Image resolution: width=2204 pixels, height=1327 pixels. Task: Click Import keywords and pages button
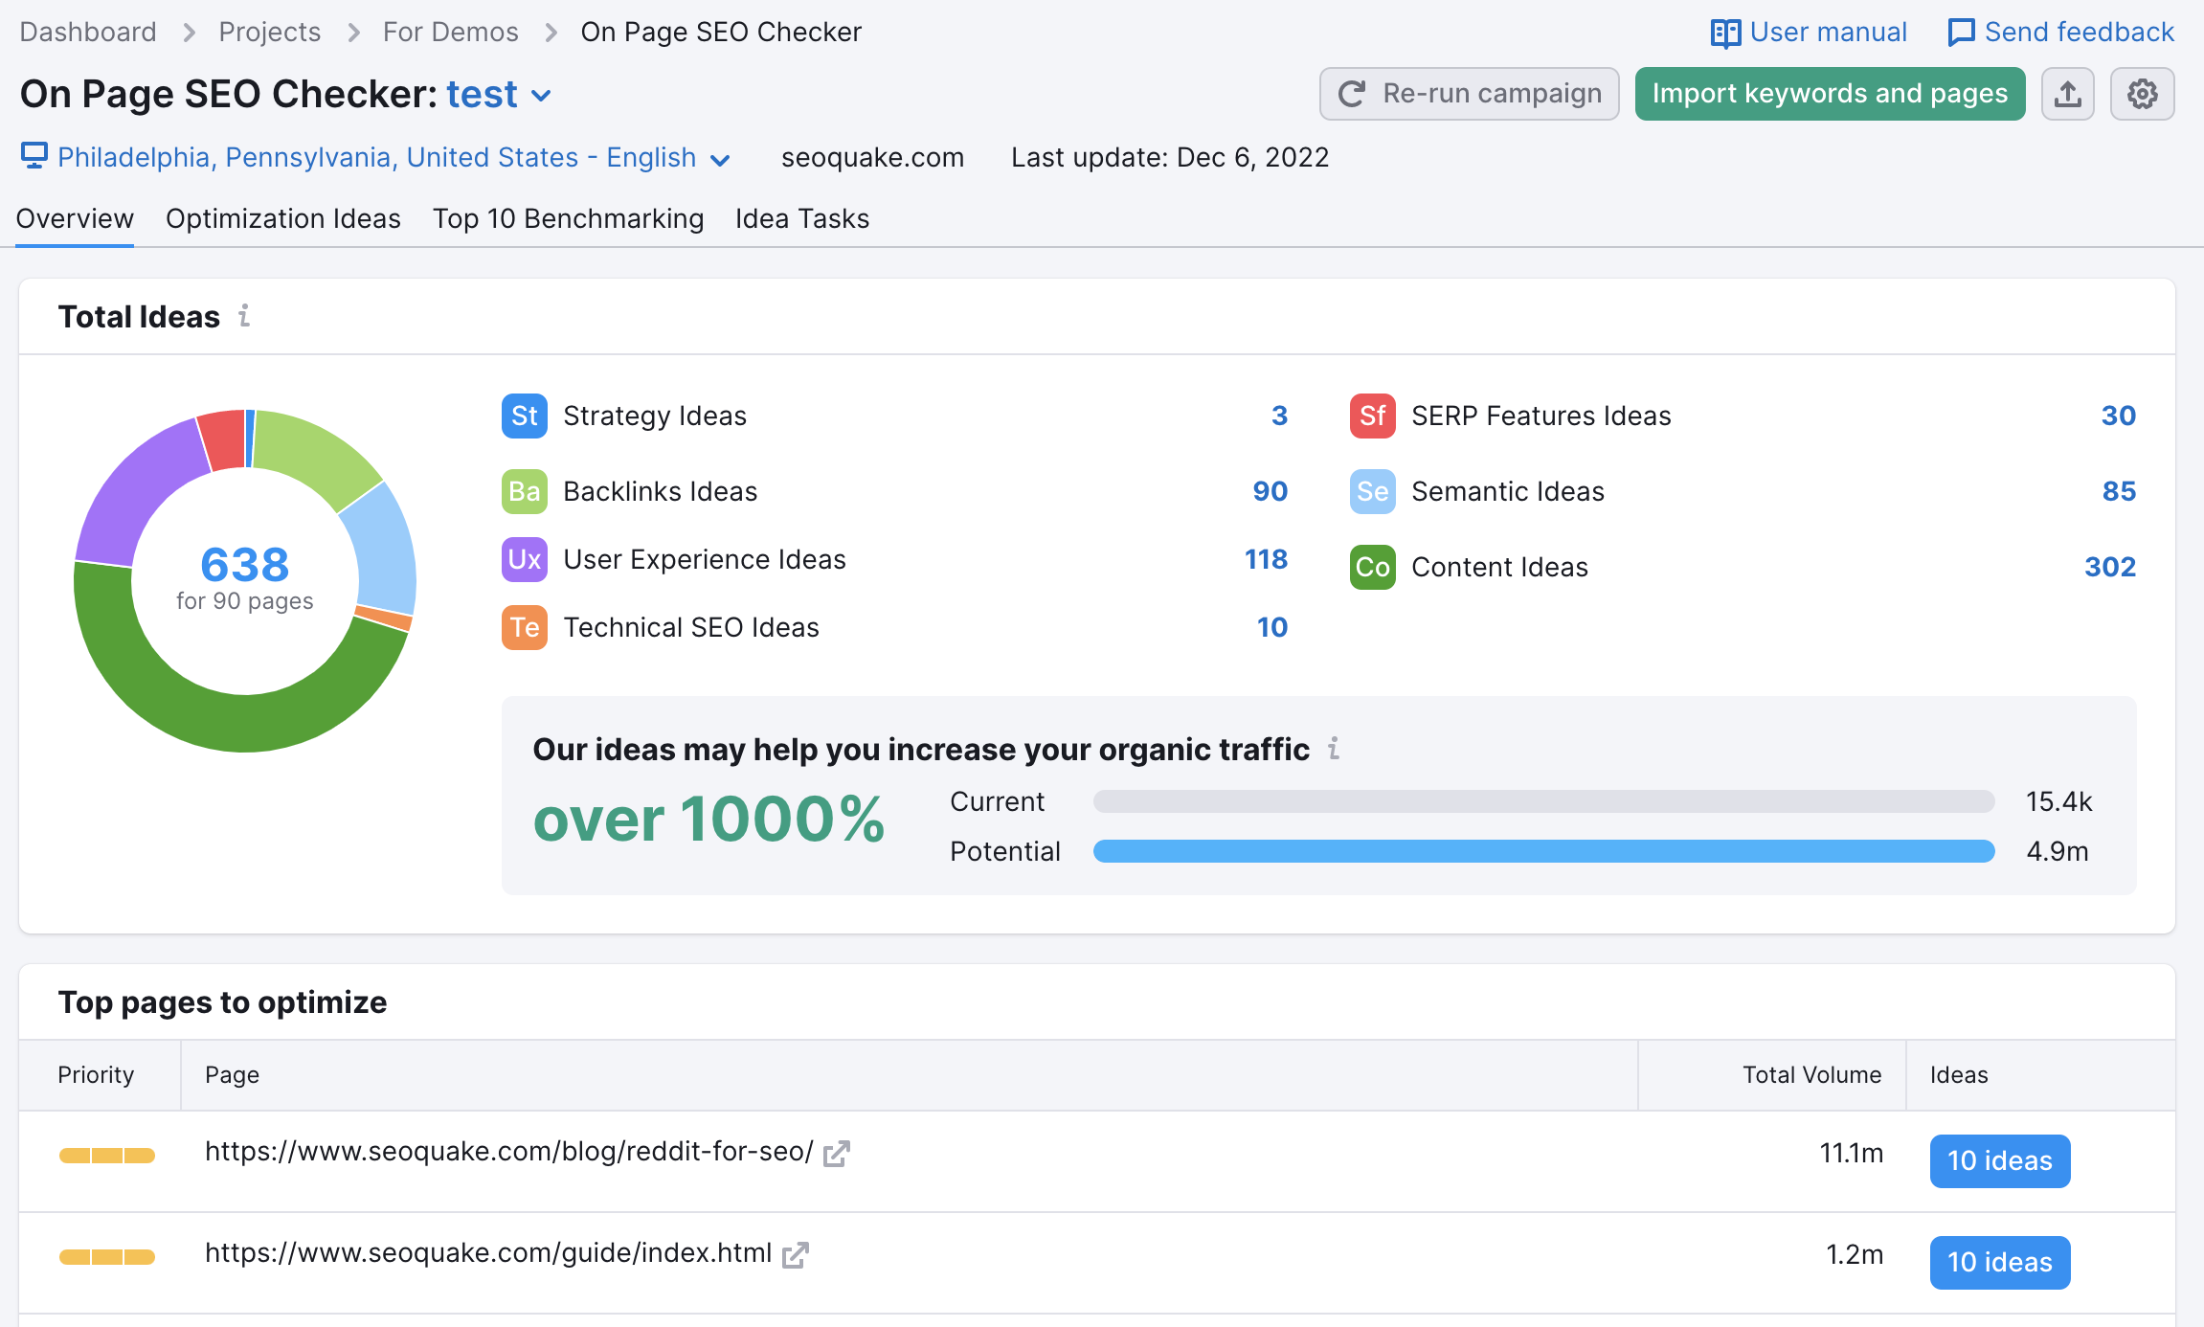click(x=1831, y=91)
